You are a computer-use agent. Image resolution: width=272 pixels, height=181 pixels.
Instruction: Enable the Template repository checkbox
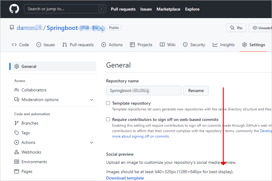[108, 103]
